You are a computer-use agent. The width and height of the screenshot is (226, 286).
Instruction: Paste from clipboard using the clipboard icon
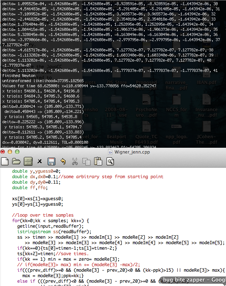click(98, 161)
